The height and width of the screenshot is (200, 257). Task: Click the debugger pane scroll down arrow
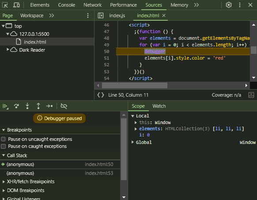pos(124,197)
